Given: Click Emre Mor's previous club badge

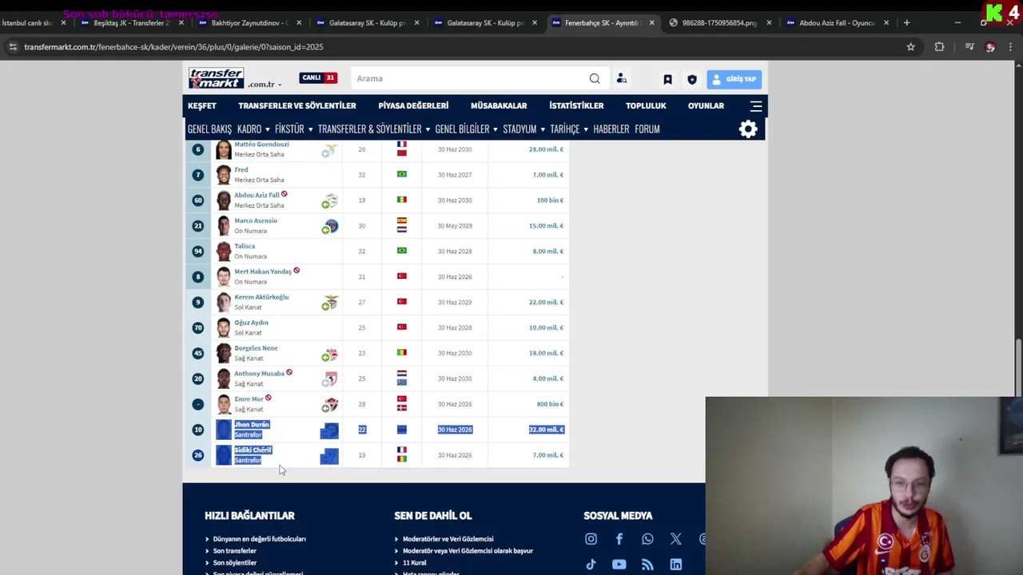Looking at the screenshot, I should tap(329, 405).
